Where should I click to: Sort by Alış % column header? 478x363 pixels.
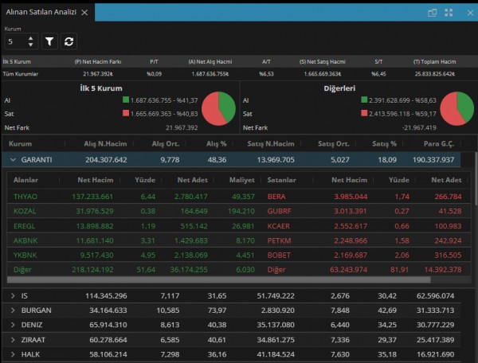pyautogui.click(x=217, y=144)
